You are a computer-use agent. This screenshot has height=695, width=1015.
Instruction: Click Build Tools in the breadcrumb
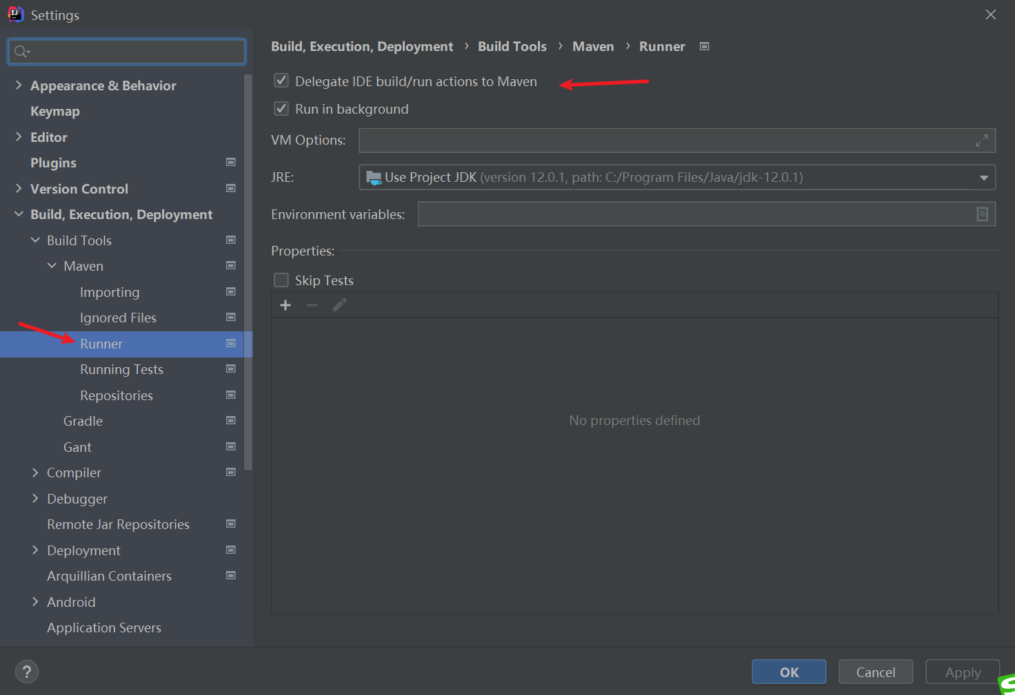pos(512,46)
